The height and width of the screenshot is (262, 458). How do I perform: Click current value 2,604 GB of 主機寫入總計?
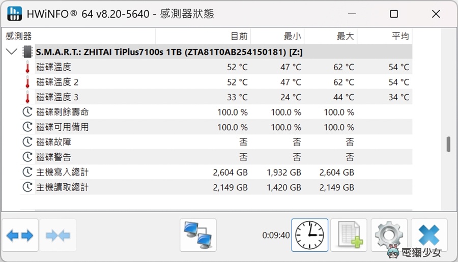pyautogui.click(x=230, y=172)
